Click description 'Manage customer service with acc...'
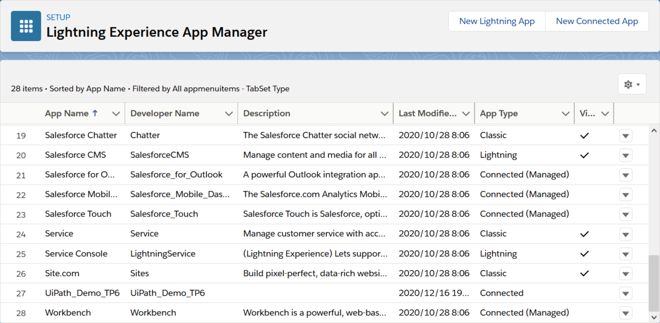 coord(315,233)
